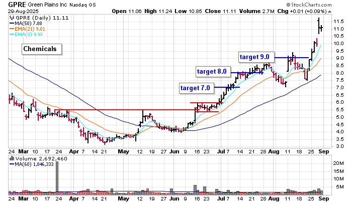Select the EMA(21) 9.01 legend entry
The image size is (352, 203).
(27, 29)
